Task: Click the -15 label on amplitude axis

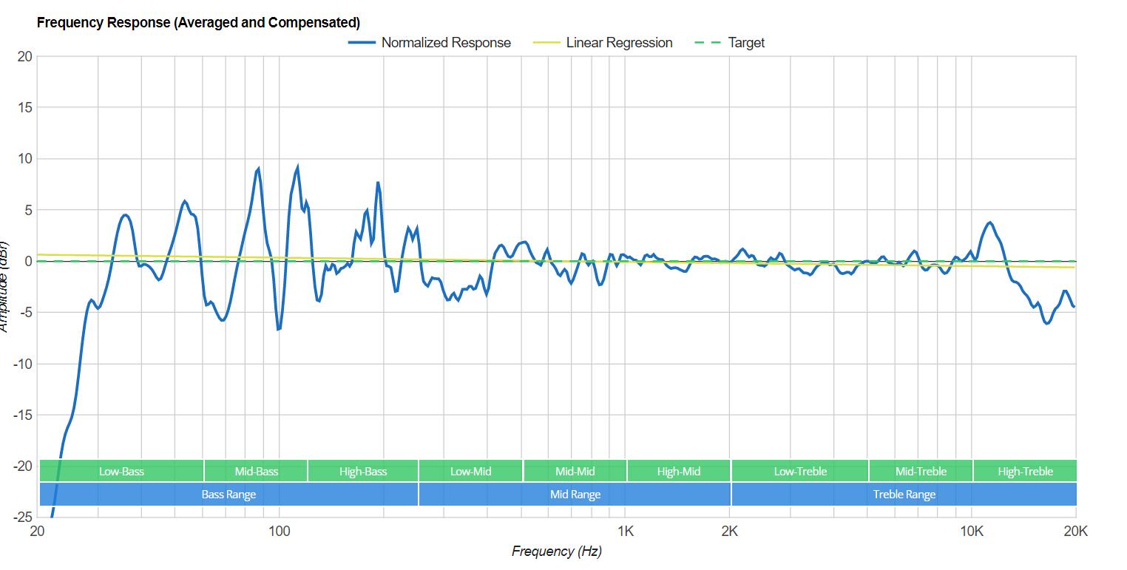Action: [22, 415]
